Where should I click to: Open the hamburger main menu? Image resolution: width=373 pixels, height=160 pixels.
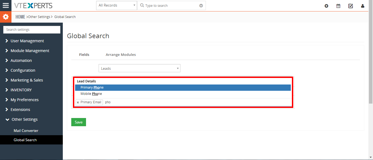pos(6,5)
